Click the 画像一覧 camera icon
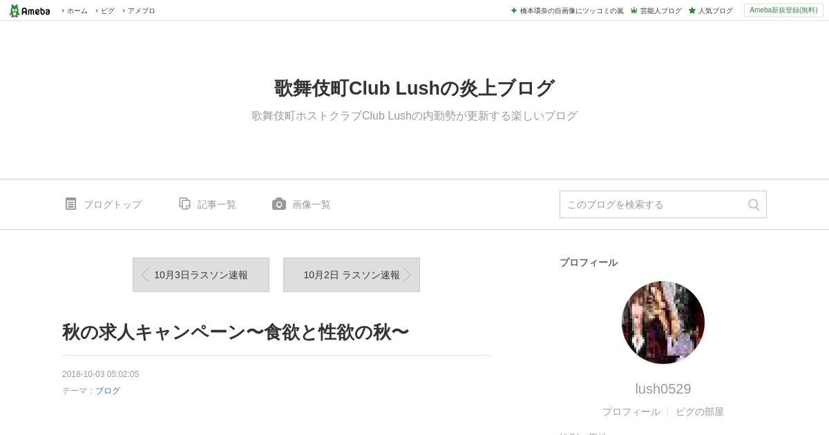This screenshot has width=829, height=435. coord(279,204)
